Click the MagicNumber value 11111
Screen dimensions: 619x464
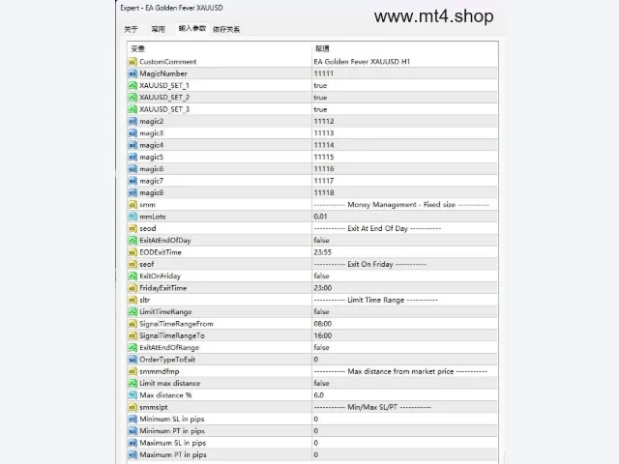click(x=324, y=73)
